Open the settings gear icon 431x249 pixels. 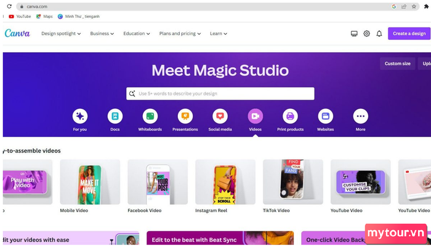[367, 33]
